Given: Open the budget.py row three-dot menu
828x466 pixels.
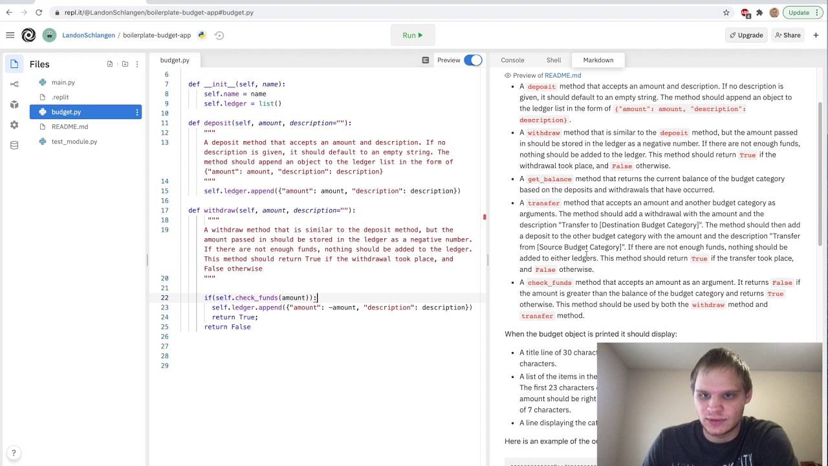Looking at the screenshot, I should [x=137, y=112].
